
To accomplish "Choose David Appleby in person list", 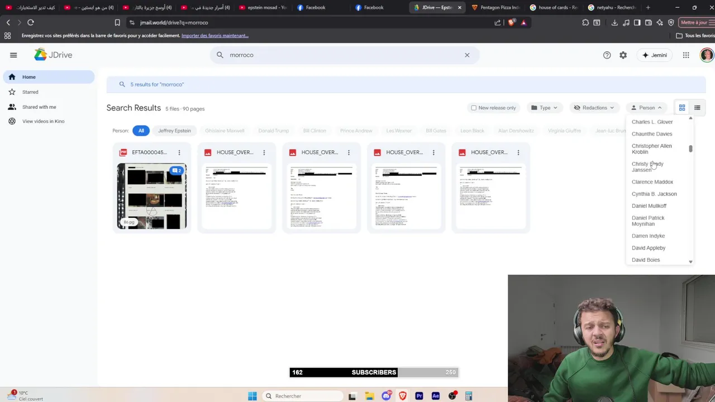I will tap(649, 248).
